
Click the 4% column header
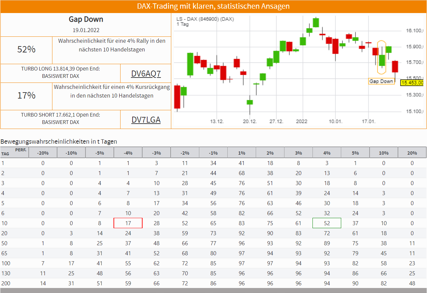[x=327, y=153]
